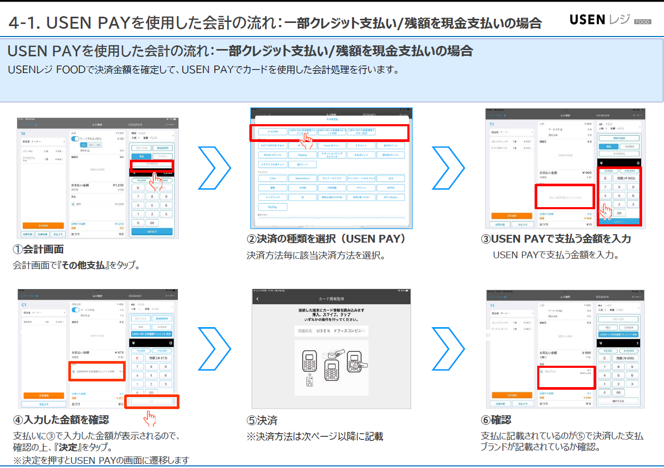Tap 残額(¥899) key in step ⑥

point(626,358)
